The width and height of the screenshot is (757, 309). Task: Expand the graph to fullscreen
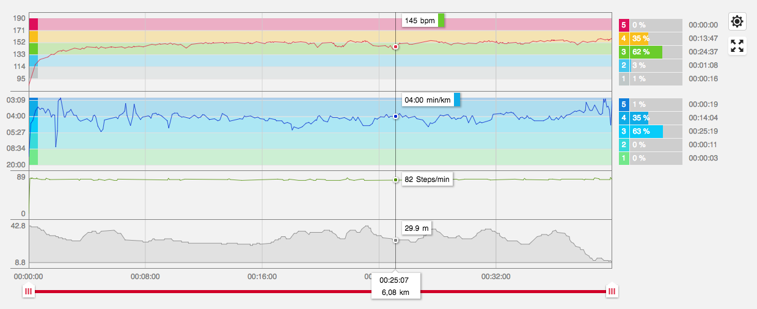point(737,46)
